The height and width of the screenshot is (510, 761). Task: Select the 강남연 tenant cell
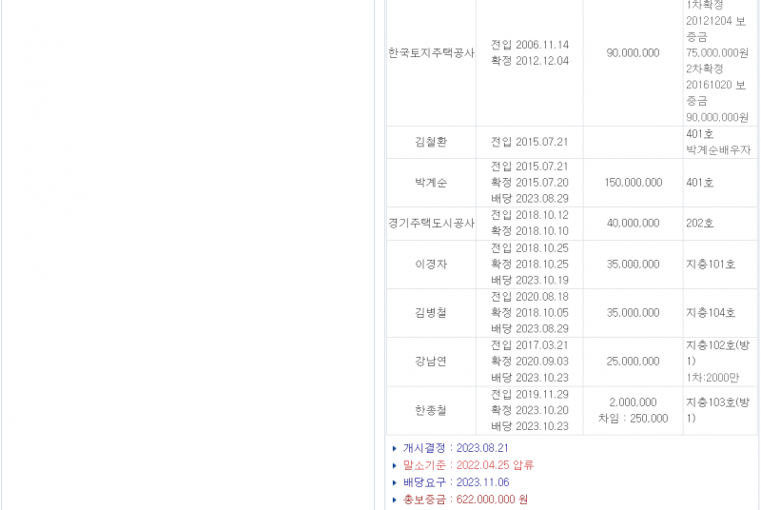(431, 362)
